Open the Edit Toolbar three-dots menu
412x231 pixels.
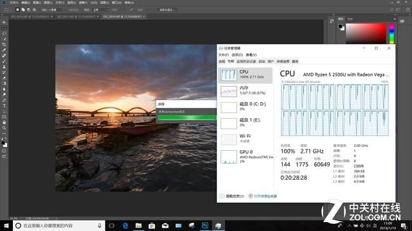click(4, 133)
